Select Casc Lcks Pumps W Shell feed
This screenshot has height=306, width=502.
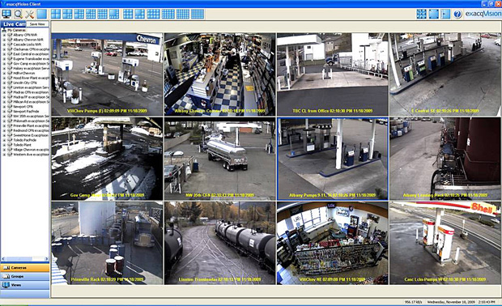445,243
